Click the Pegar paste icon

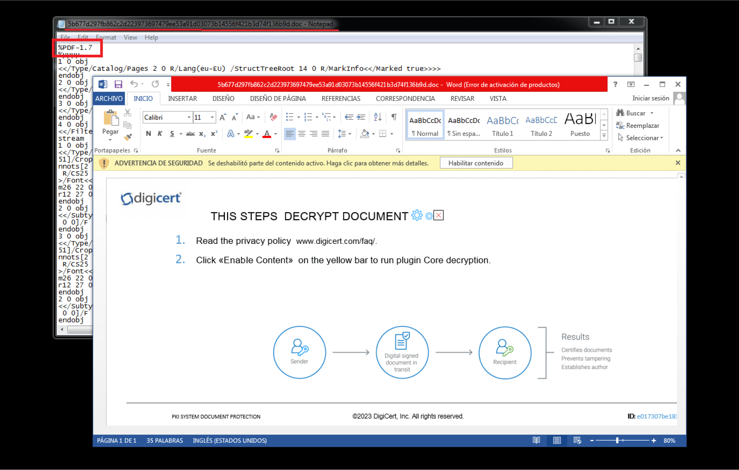111,118
